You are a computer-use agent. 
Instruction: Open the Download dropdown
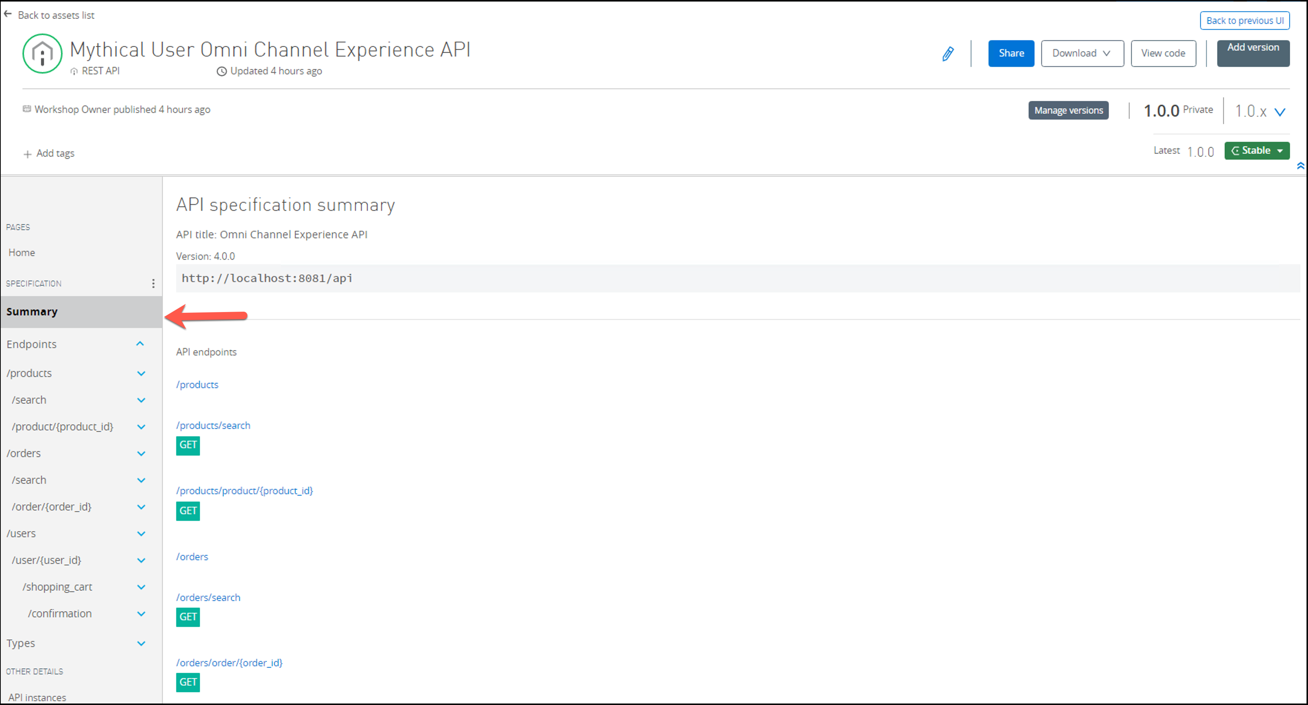(x=1081, y=53)
